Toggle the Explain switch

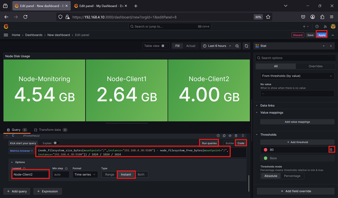(57, 143)
